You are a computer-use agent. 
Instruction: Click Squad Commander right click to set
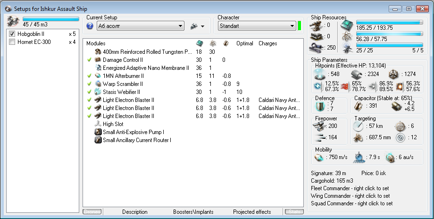[x=352, y=203]
